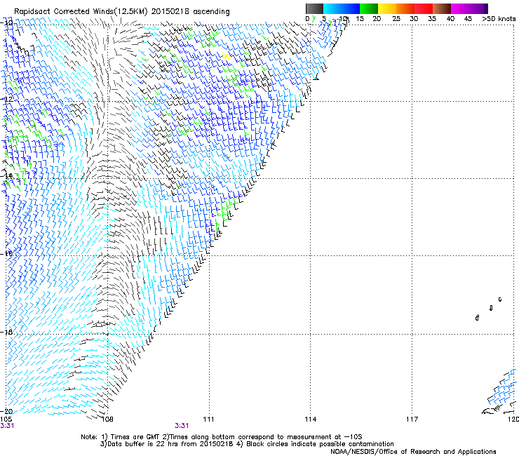Viewport: 519px width, 456px height.
Task: Click the yellow wind barb cluster near -11 latitude
Action: pos(226,56)
